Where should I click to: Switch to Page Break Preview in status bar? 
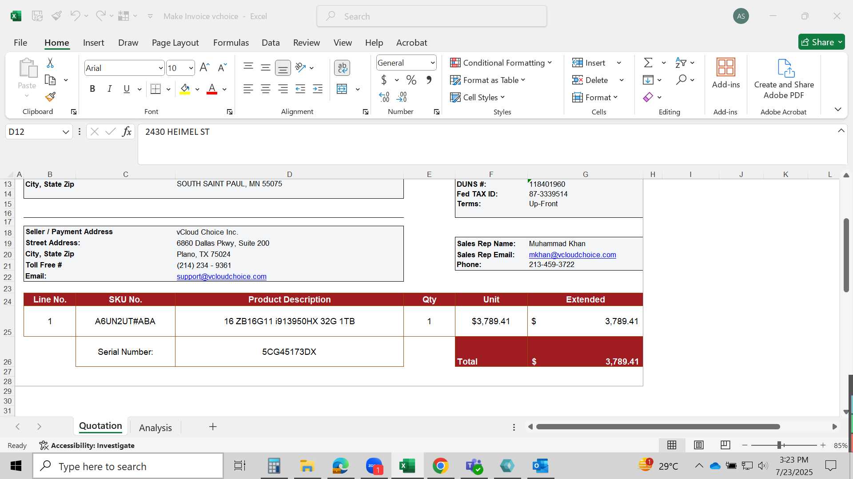(x=725, y=445)
